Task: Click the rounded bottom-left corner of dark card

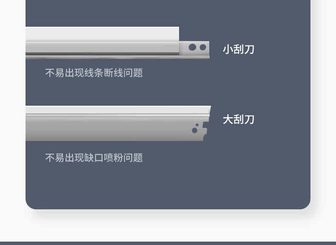Action: (31, 204)
